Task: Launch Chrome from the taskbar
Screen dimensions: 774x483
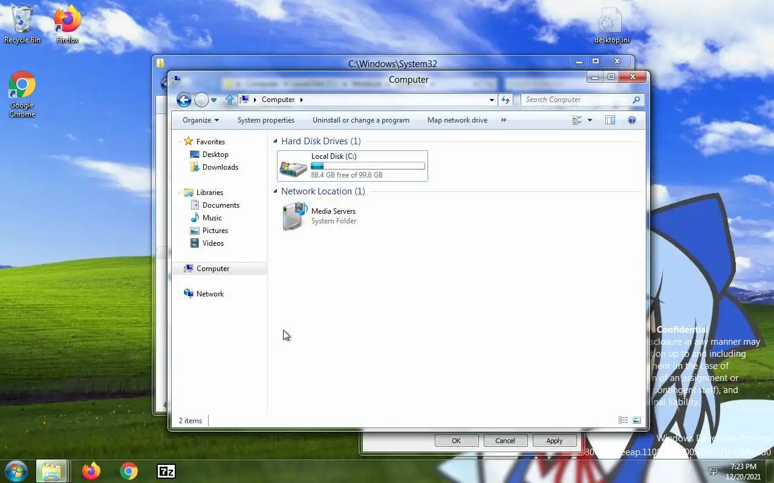Action: pyautogui.click(x=128, y=471)
